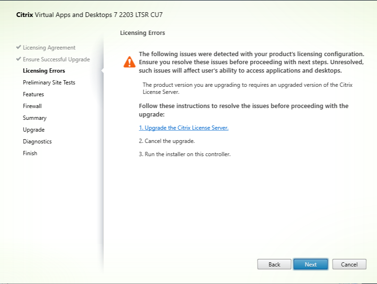Click the 'Cancel the upgrade' instruction text

point(160,141)
